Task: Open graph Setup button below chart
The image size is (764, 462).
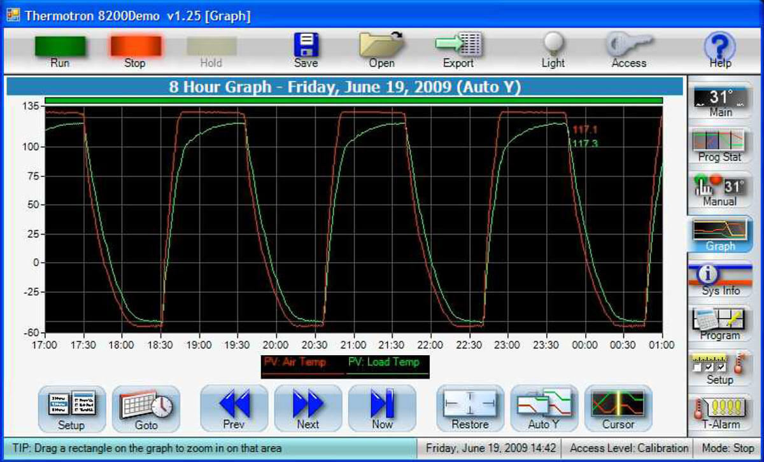Action: pos(71,409)
